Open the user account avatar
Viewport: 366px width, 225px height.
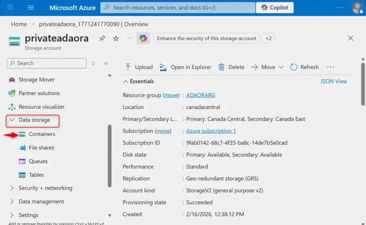[357, 8]
